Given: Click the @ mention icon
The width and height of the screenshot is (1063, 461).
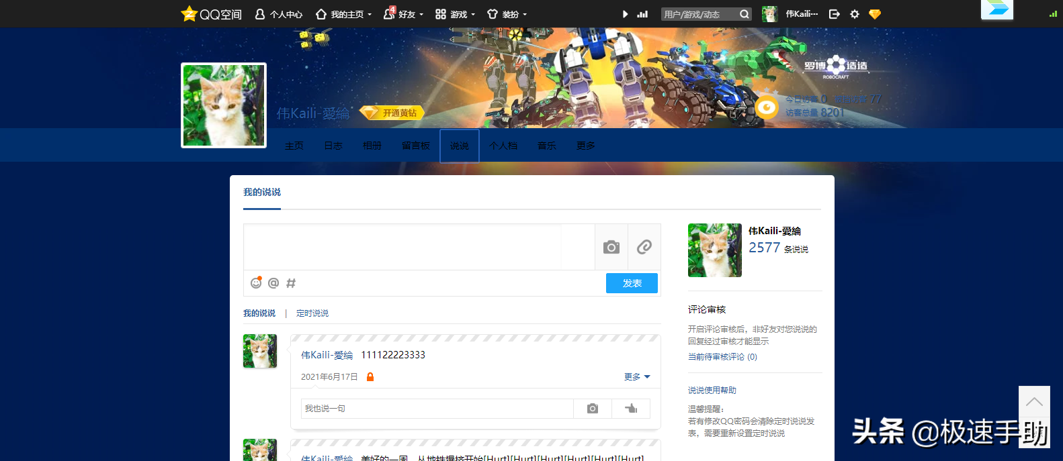Looking at the screenshot, I should (273, 283).
